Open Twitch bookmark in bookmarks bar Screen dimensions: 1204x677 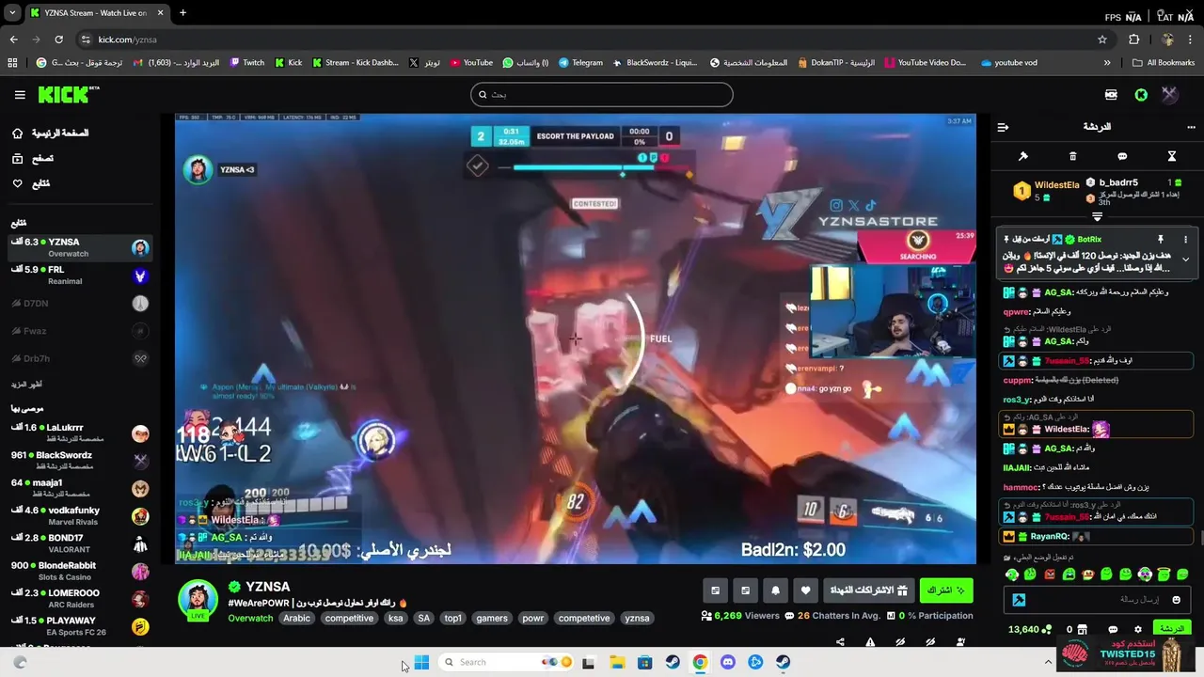coord(247,63)
